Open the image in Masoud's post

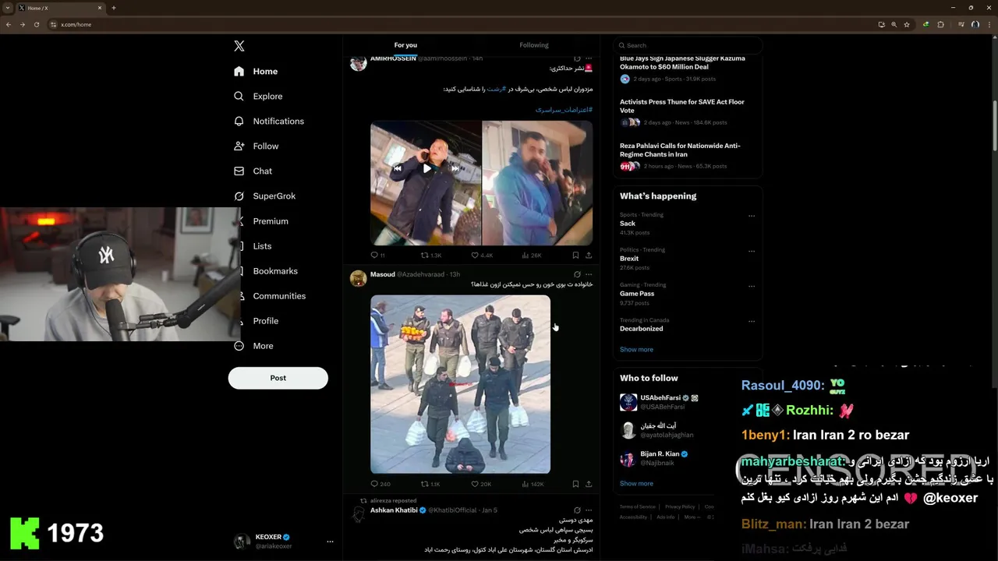coord(460,384)
